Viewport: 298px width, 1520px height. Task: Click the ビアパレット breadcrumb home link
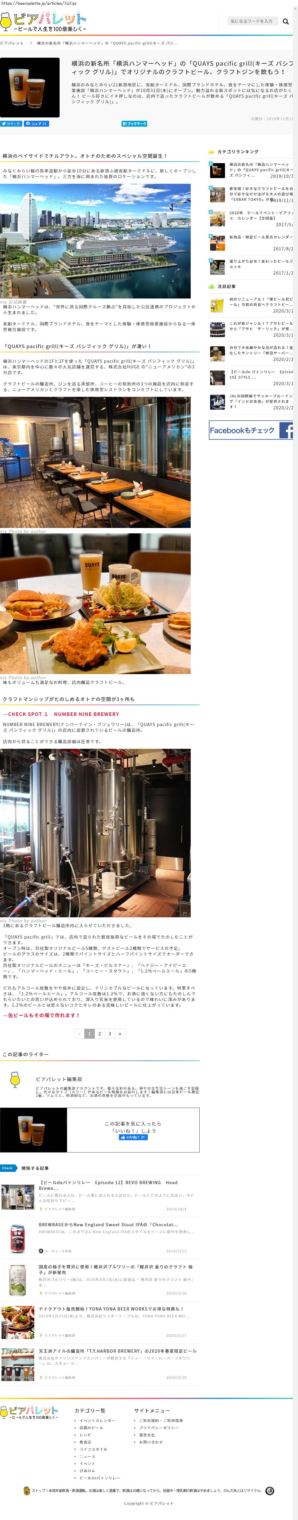point(12,43)
